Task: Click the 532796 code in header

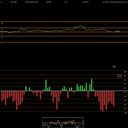Action: coord(86,2)
